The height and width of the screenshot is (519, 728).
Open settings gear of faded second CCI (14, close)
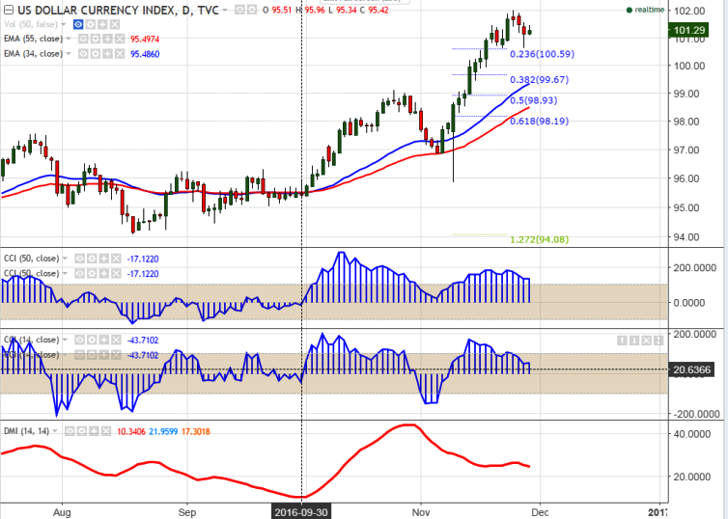92,355
